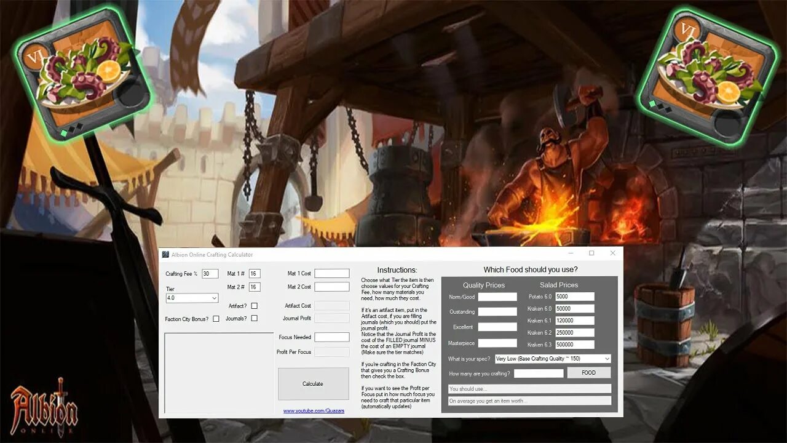Expand the What is your spec dropdown
787x443 pixels.
(x=553, y=359)
